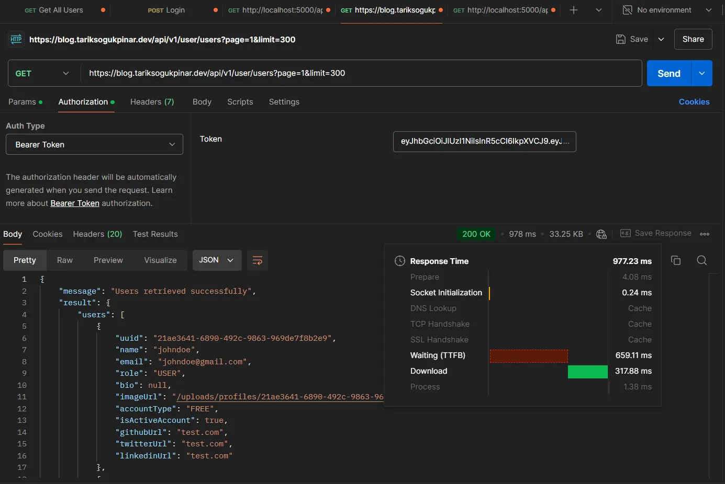
Task: Click the Share button
Action: click(693, 39)
